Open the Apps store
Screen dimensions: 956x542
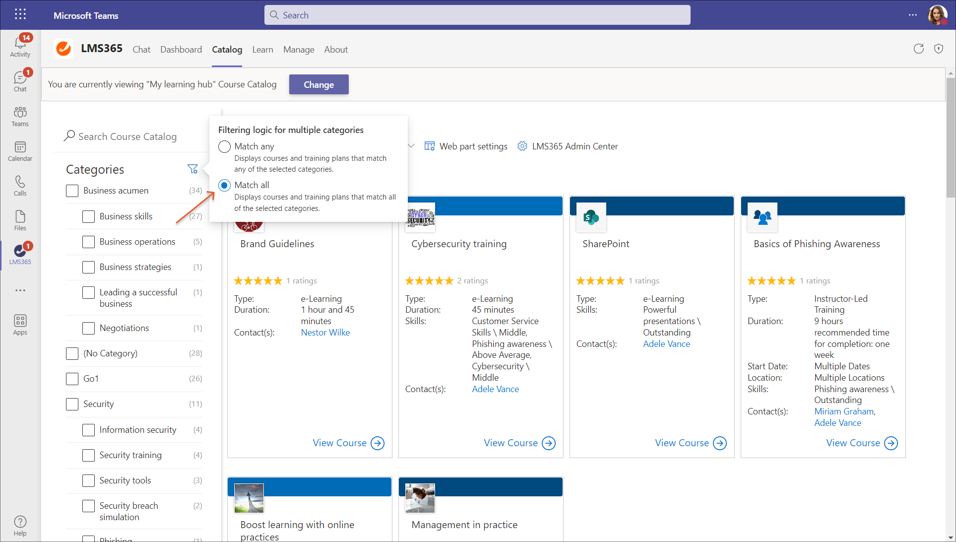point(20,325)
